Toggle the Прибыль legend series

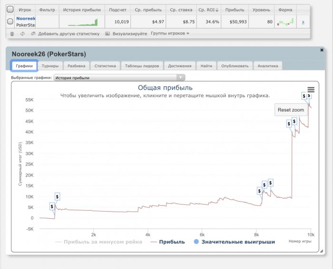[168, 242]
